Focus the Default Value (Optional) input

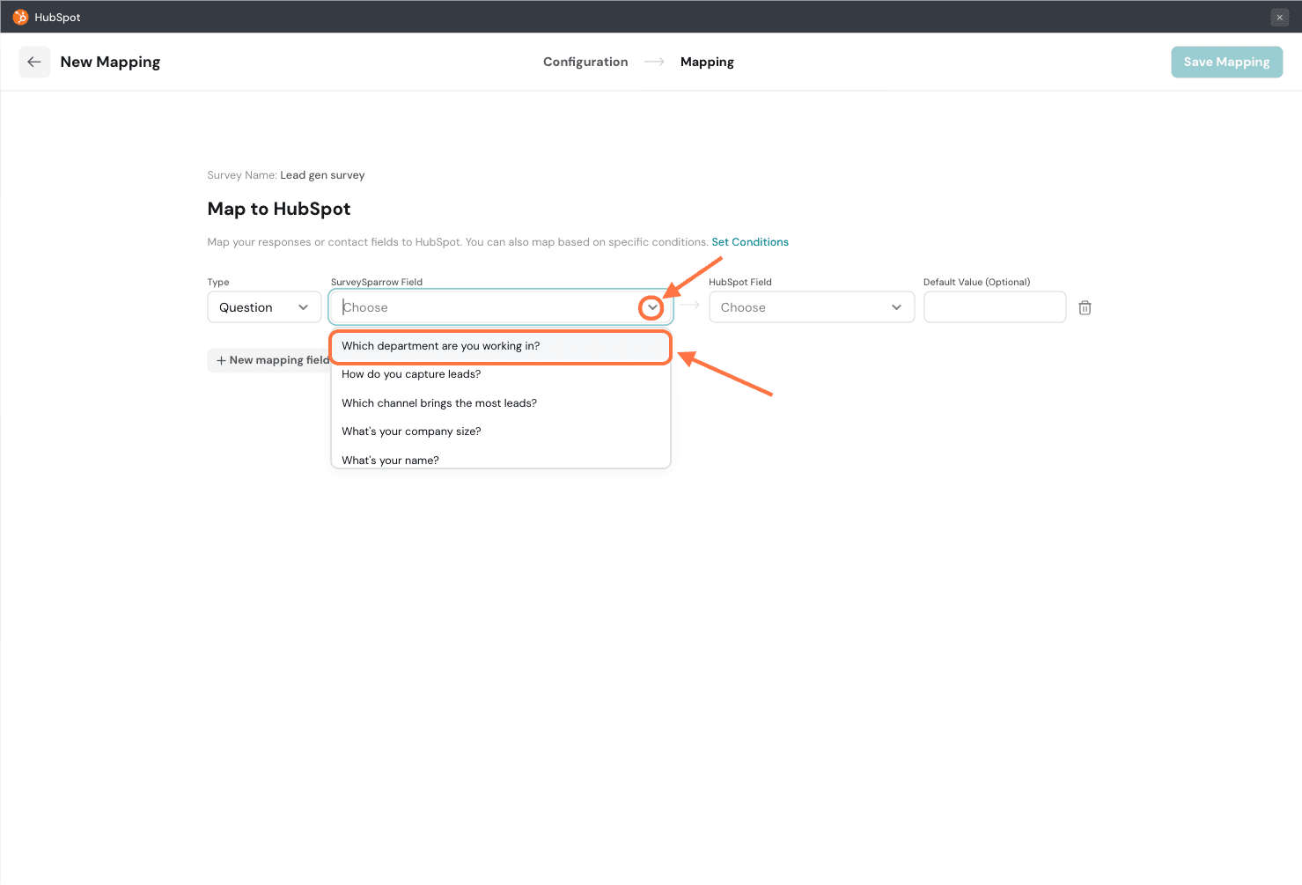[x=994, y=307]
